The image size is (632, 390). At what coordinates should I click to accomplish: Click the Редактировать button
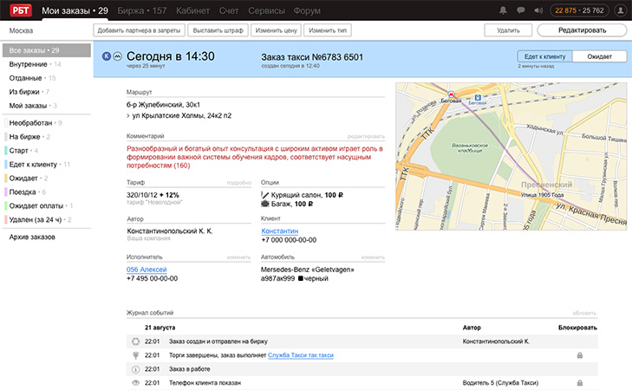[582, 30]
